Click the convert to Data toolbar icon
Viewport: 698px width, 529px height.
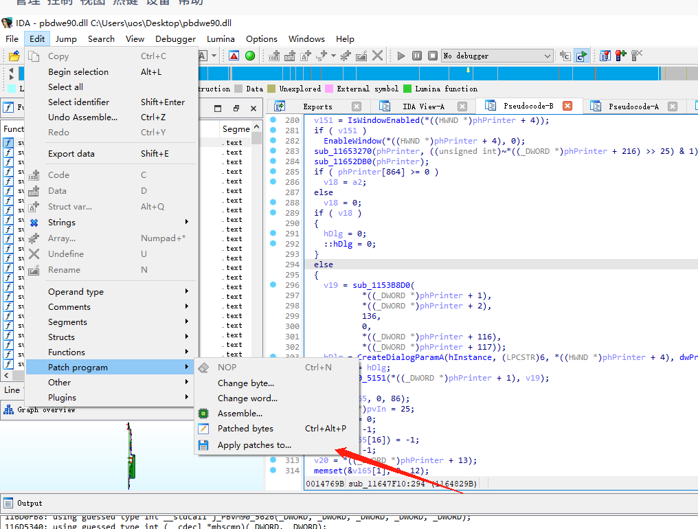(290, 56)
